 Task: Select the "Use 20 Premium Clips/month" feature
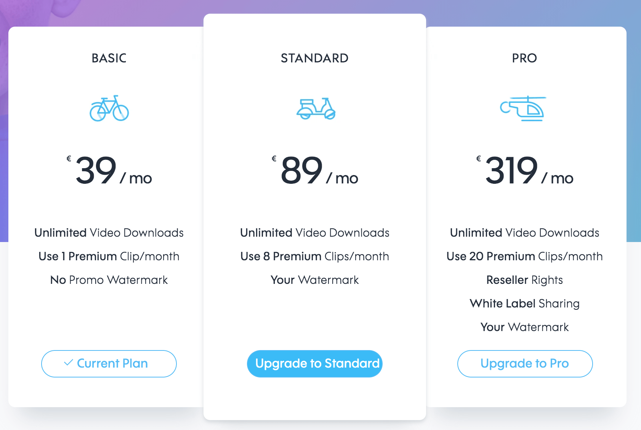point(525,256)
